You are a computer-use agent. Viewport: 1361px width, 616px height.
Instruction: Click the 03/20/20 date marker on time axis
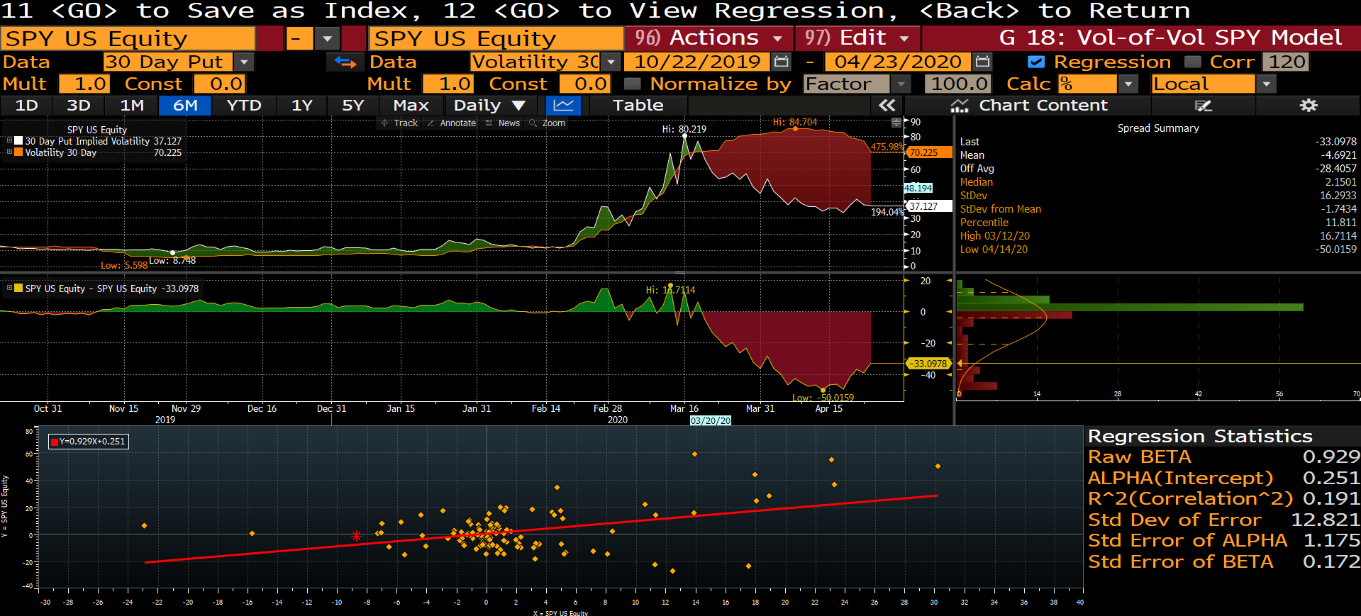(x=711, y=420)
